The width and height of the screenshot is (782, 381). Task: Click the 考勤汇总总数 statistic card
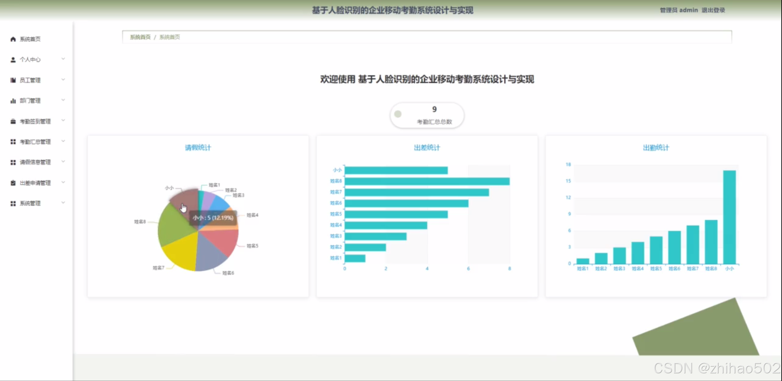[x=427, y=115]
